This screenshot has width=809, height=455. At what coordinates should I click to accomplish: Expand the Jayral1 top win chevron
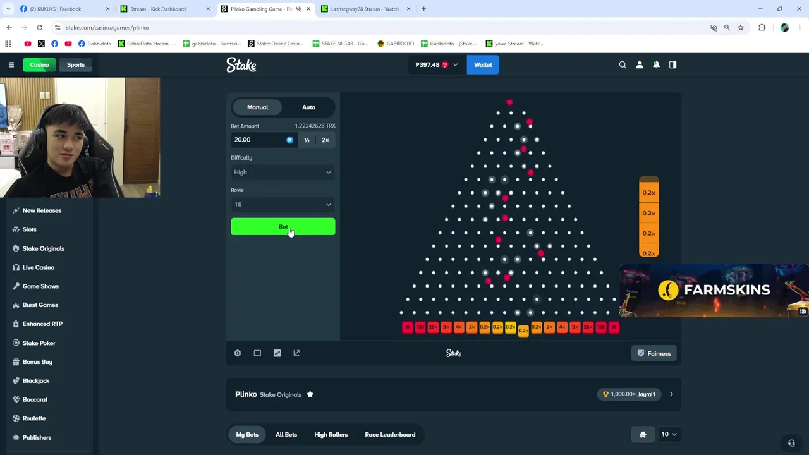(671, 394)
